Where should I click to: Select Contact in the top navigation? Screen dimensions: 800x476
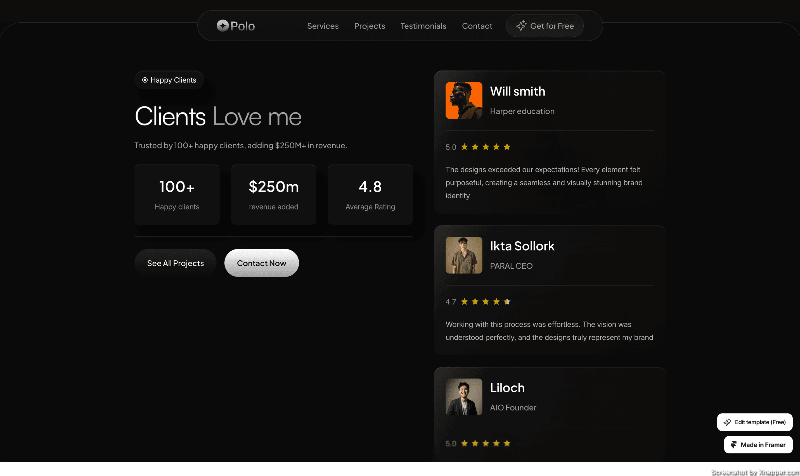coord(477,26)
